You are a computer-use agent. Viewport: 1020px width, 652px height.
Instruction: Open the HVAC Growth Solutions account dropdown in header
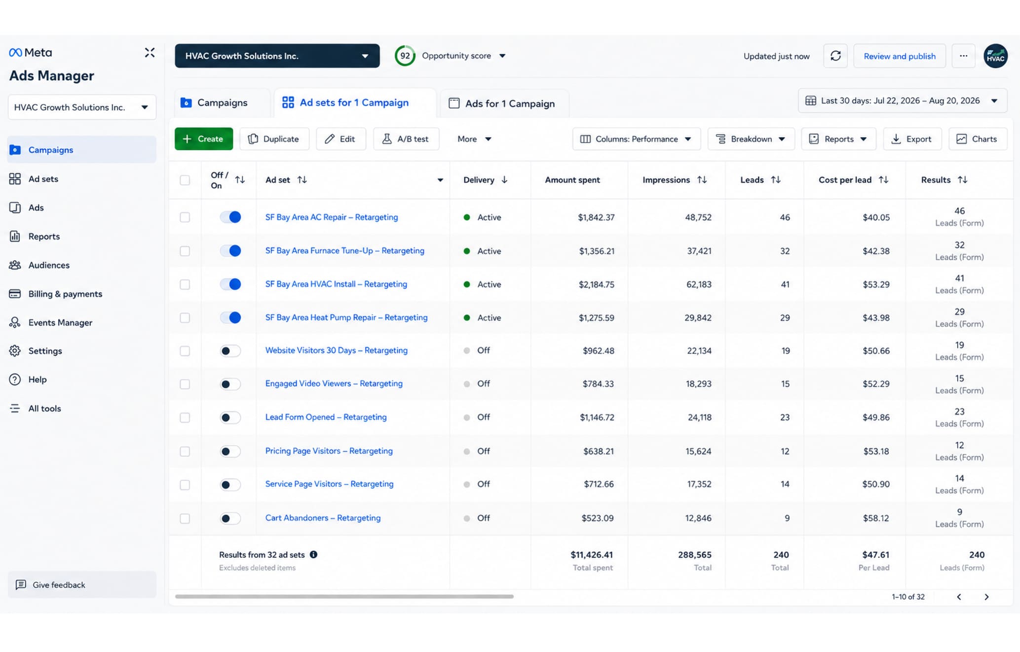click(x=277, y=56)
